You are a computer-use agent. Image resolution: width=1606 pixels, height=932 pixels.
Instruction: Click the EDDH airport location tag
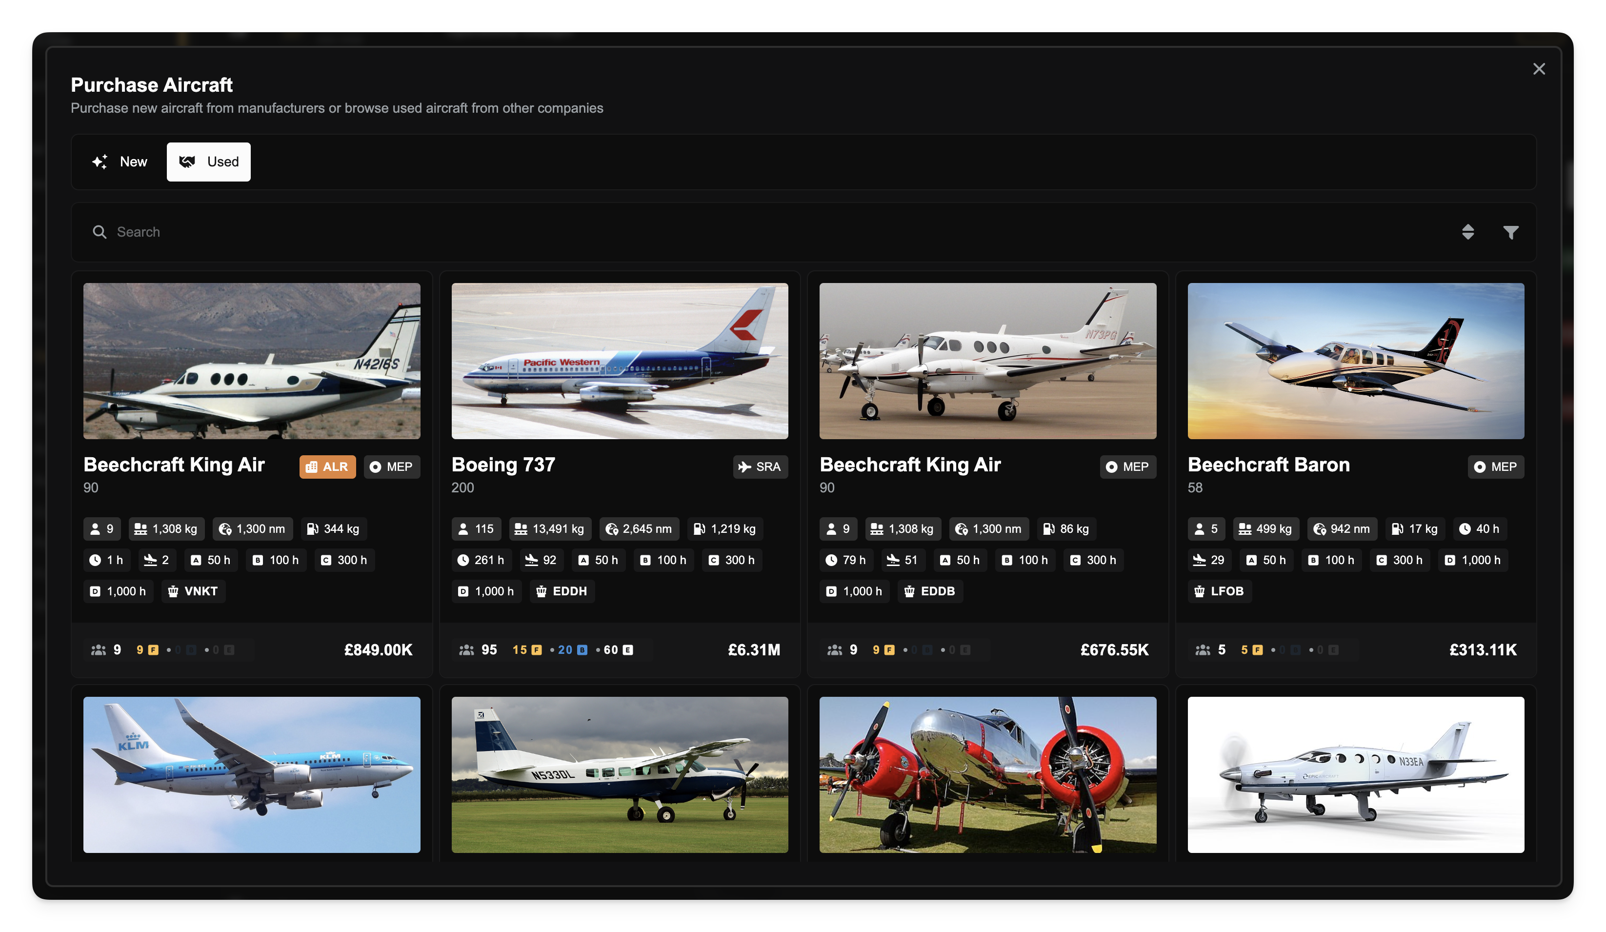pos(562,591)
